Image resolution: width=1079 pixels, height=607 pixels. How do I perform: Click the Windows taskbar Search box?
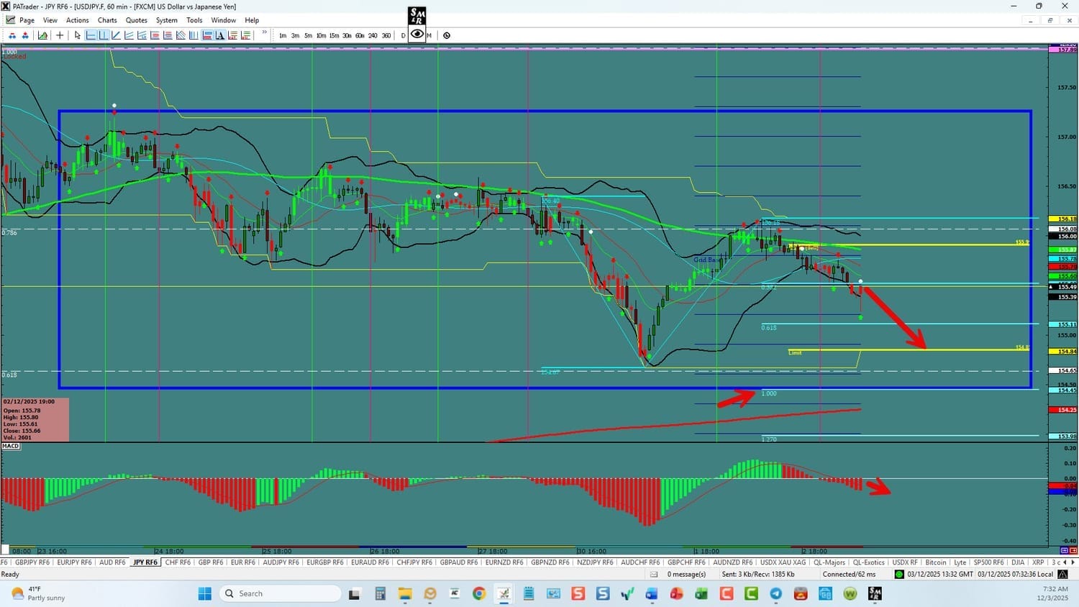(281, 593)
